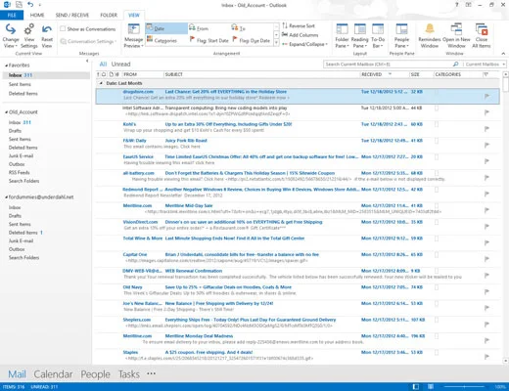509x391 pixels.
Task: Open the Reminders Window bell icon
Action: (x=430, y=28)
